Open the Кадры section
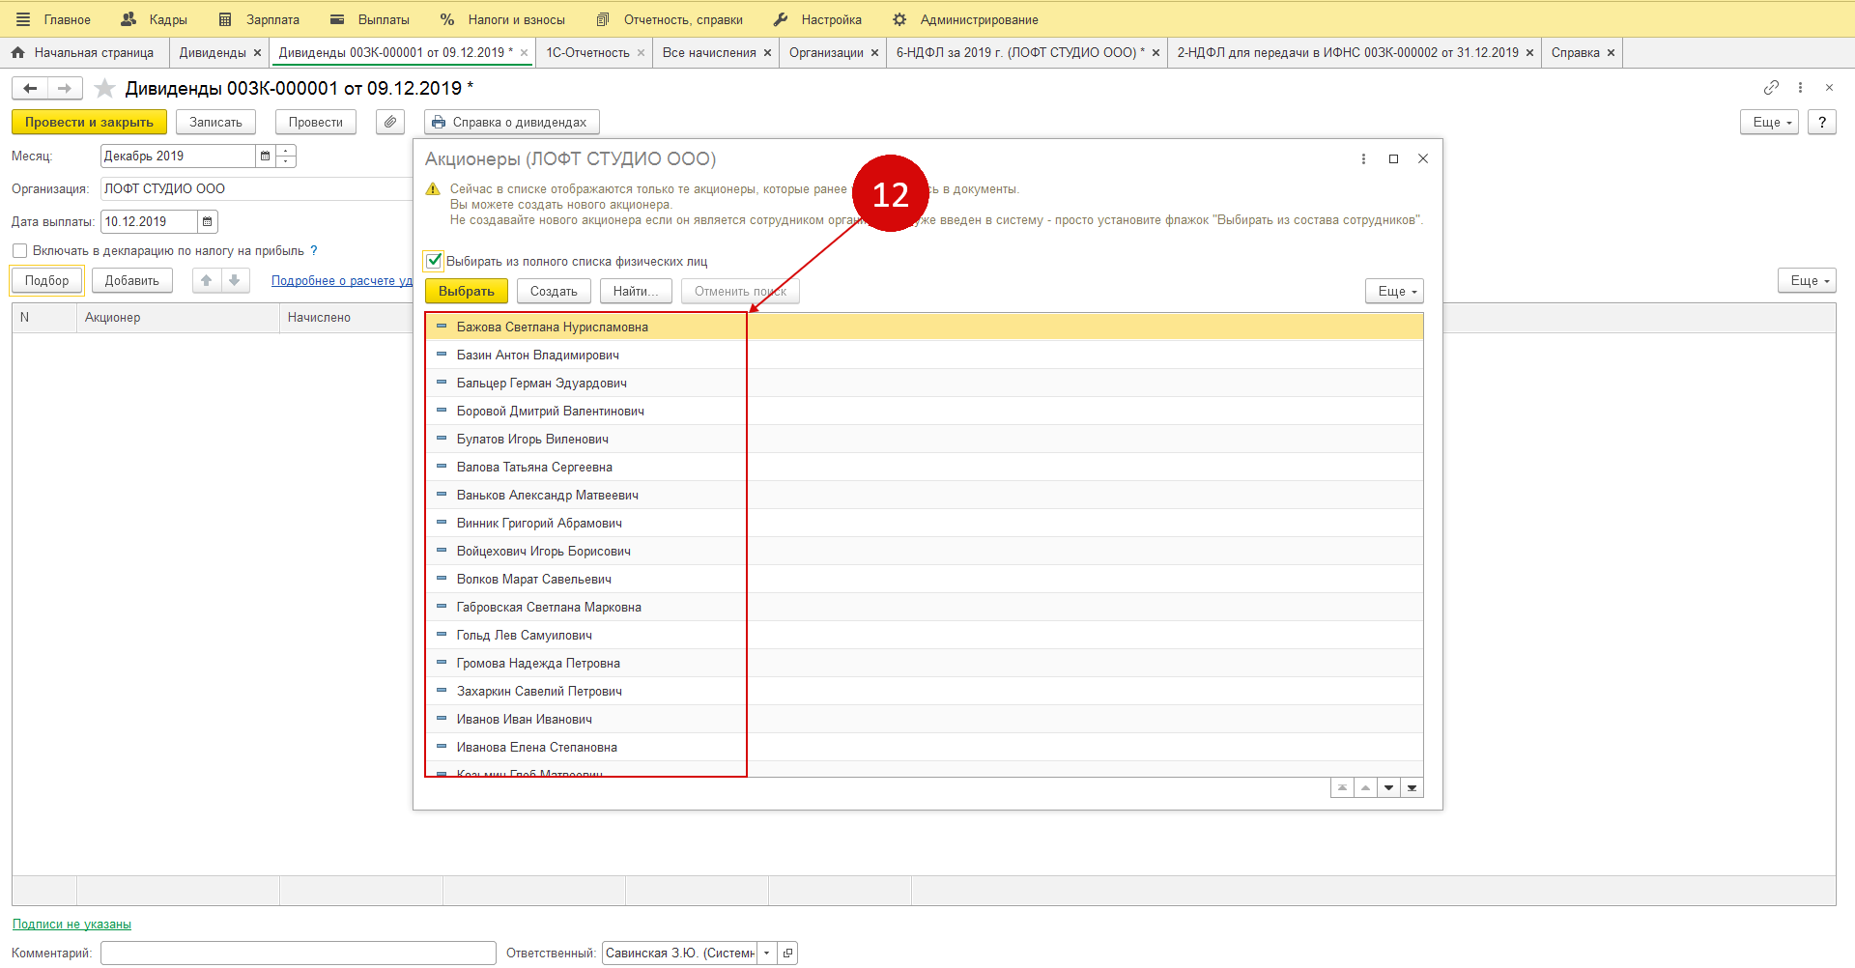Viewport: 1855px width, 968px height. (x=155, y=19)
